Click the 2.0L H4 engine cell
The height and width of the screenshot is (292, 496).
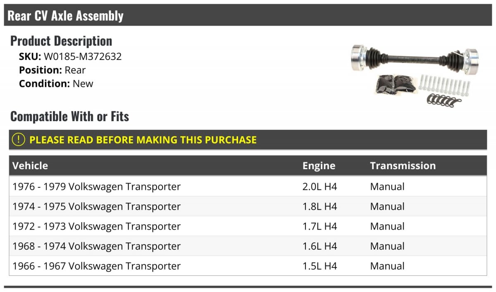pyautogui.click(x=320, y=187)
